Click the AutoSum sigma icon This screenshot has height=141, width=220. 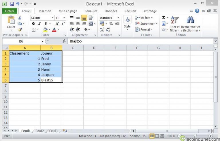pos(164,18)
